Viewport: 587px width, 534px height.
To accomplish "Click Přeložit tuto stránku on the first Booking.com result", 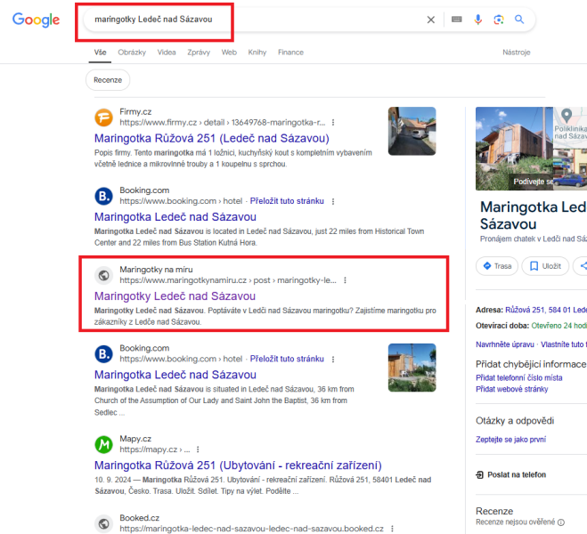I will pos(287,201).
